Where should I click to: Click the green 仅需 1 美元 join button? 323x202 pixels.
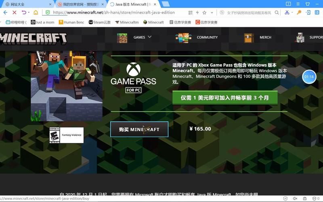[x=225, y=98]
